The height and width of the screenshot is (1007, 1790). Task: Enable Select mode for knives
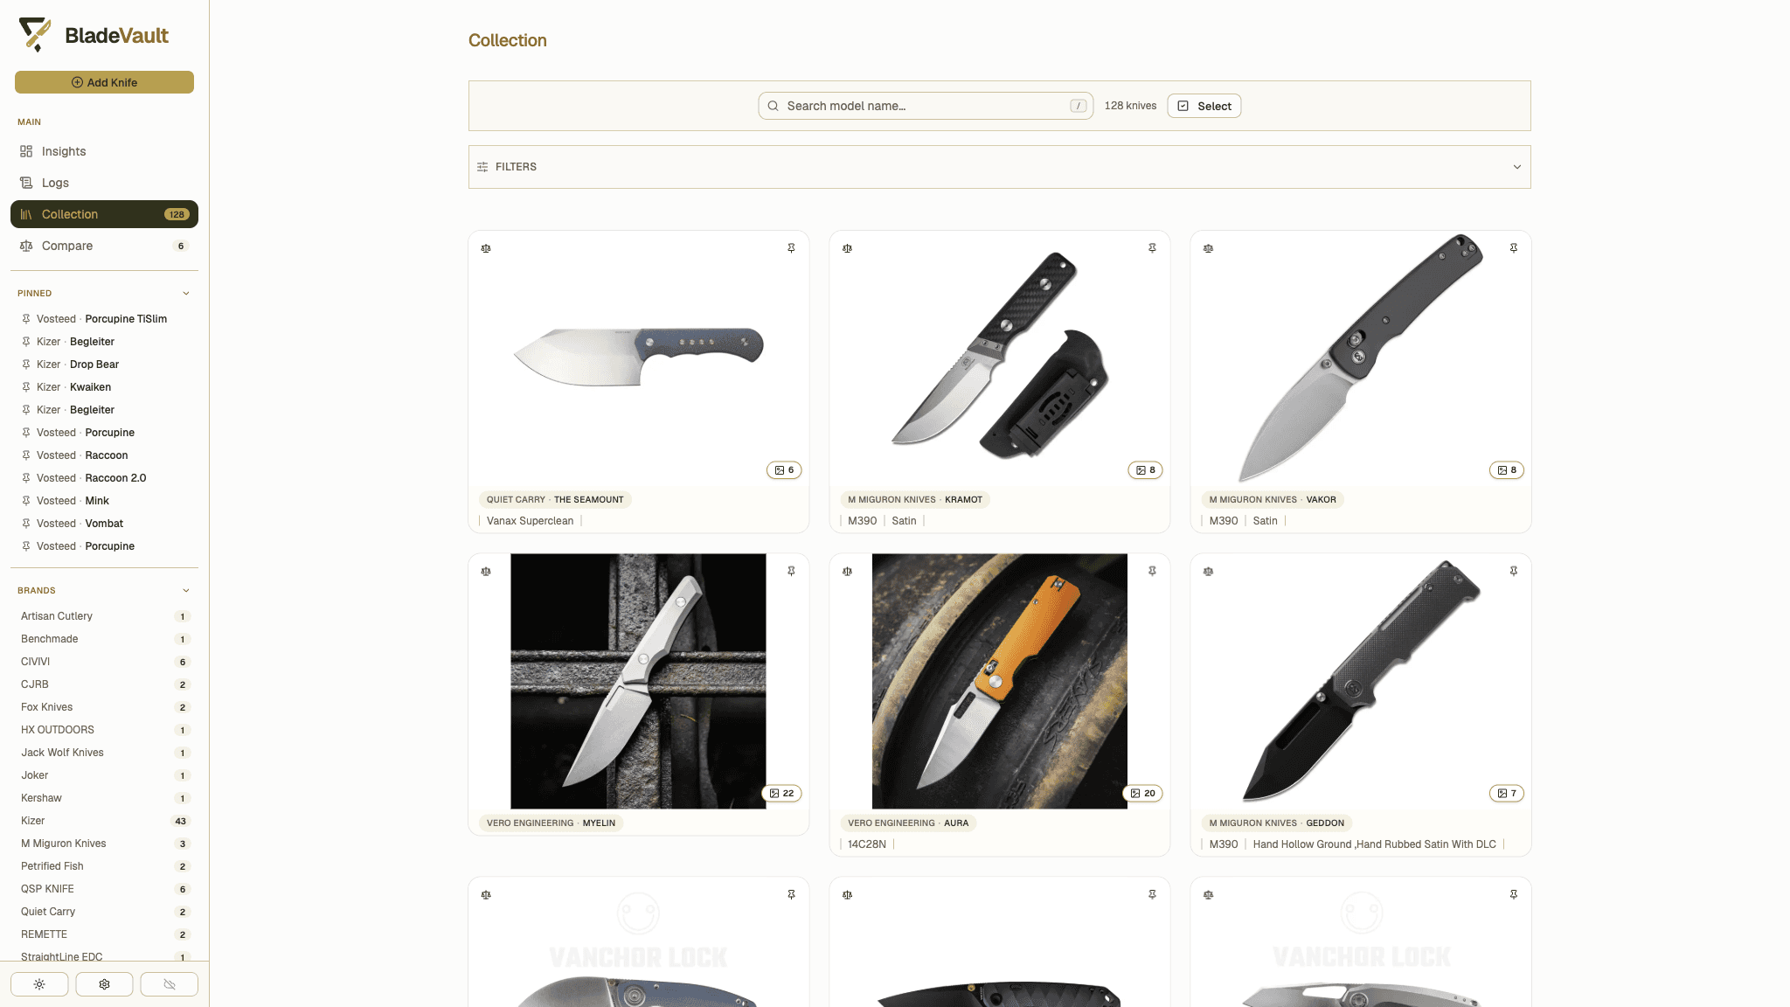click(x=1204, y=106)
